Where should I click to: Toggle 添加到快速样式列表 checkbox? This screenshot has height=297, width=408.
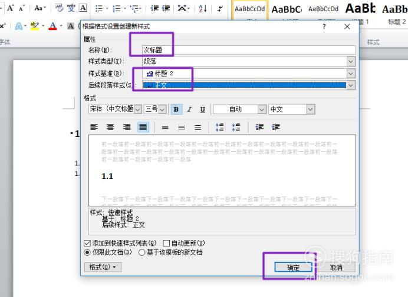click(87, 243)
